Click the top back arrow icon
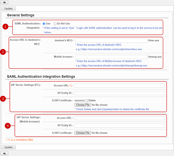174x156 pixels. (4, 2)
